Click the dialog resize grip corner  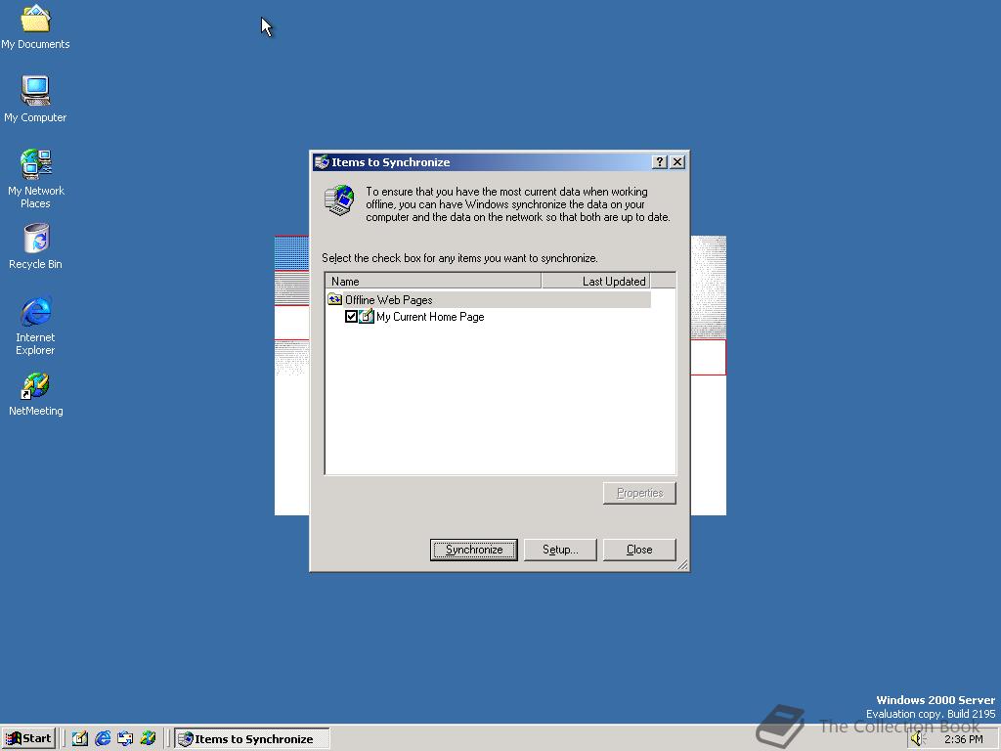tap(682, 564)
